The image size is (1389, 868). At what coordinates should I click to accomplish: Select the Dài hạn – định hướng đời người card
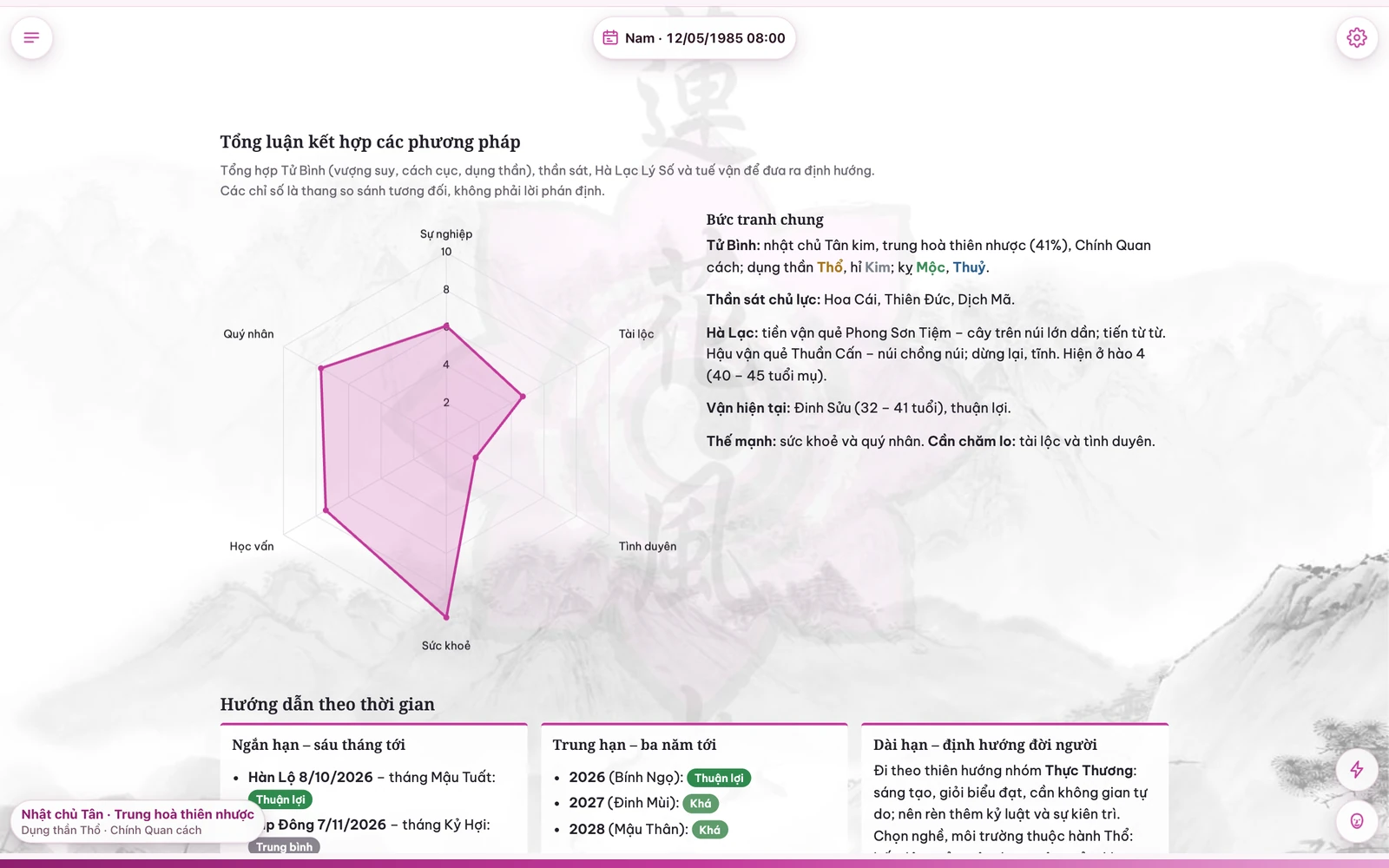point(1015,788)
